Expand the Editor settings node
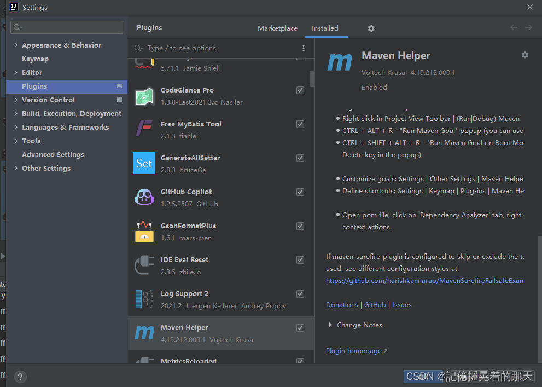This screenshot has width=542, height=387. [x=16, y=72]
